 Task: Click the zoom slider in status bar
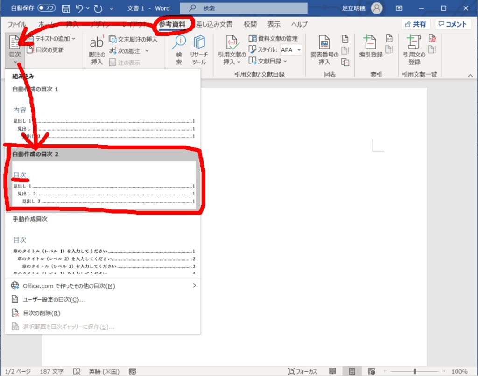tap(415, 371)
